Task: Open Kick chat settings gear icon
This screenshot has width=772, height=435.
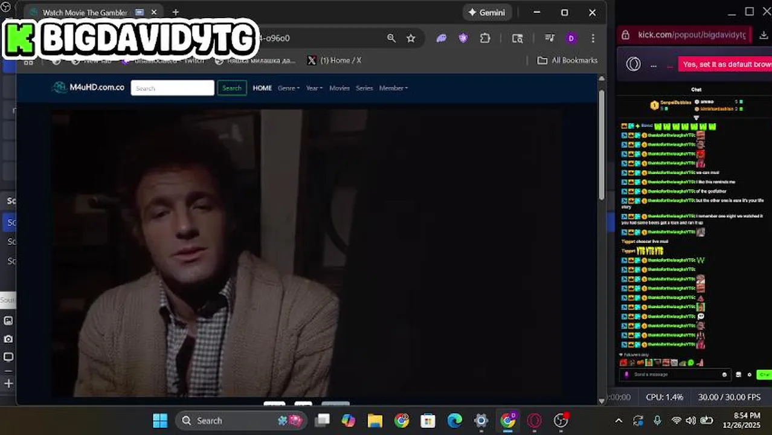Action: tap(750, 375)
